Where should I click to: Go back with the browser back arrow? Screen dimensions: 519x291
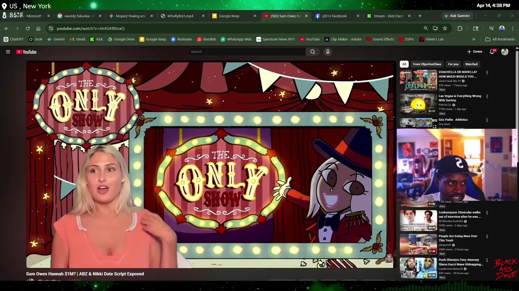click(x=6, y=28)
